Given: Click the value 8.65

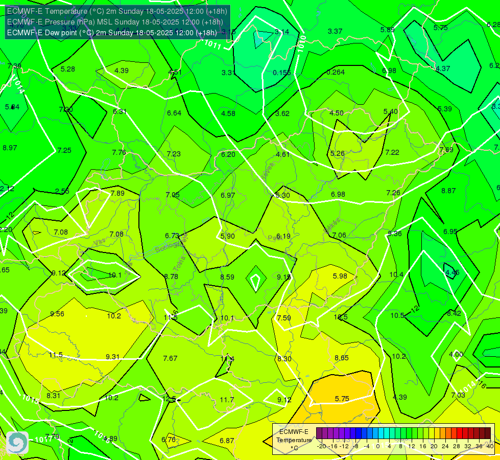Looking at the screenshot, I should pyautogui.click(x=342, y=358).
